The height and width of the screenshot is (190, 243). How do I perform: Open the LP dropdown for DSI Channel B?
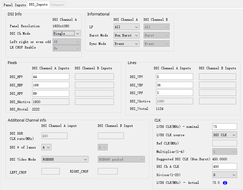pos(157,27)
